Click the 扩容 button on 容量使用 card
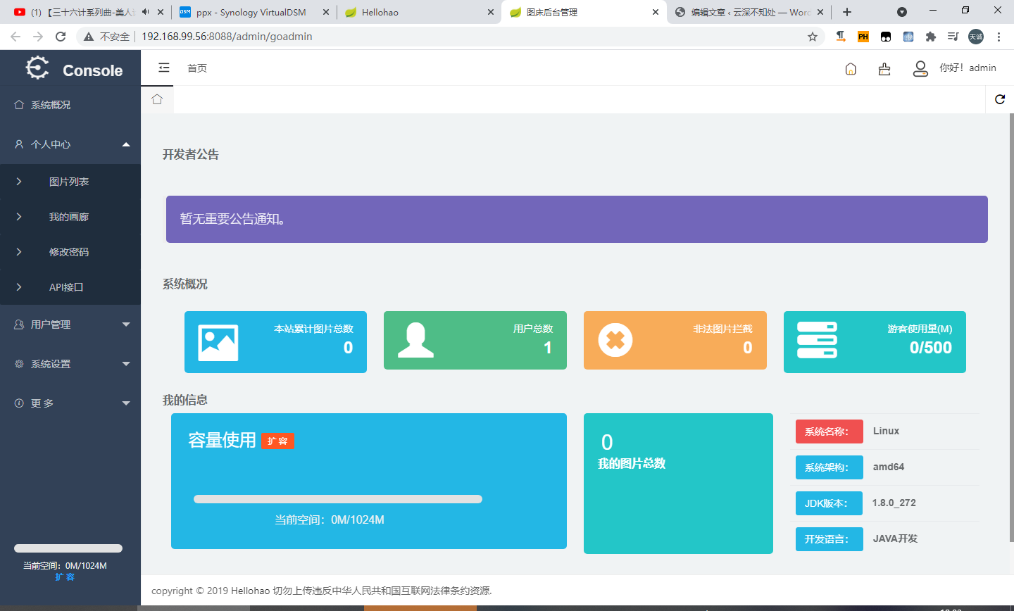The height and width of the screenshot is (611, 1014). coord(277,441)
